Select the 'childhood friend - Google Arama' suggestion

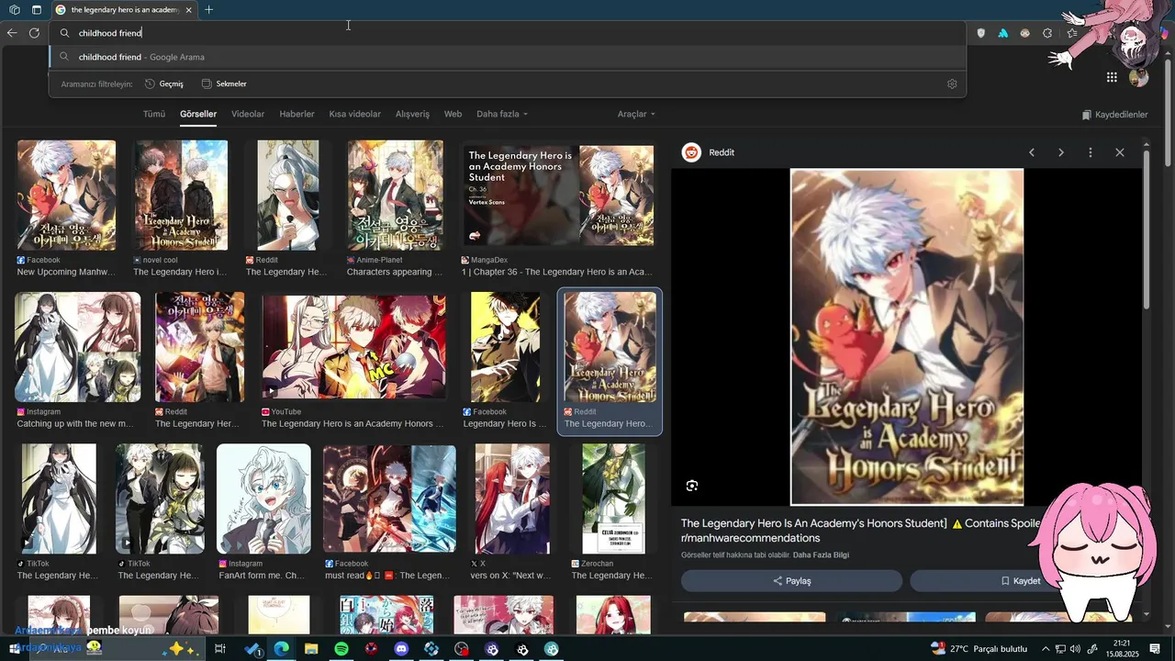pos(507,57)
